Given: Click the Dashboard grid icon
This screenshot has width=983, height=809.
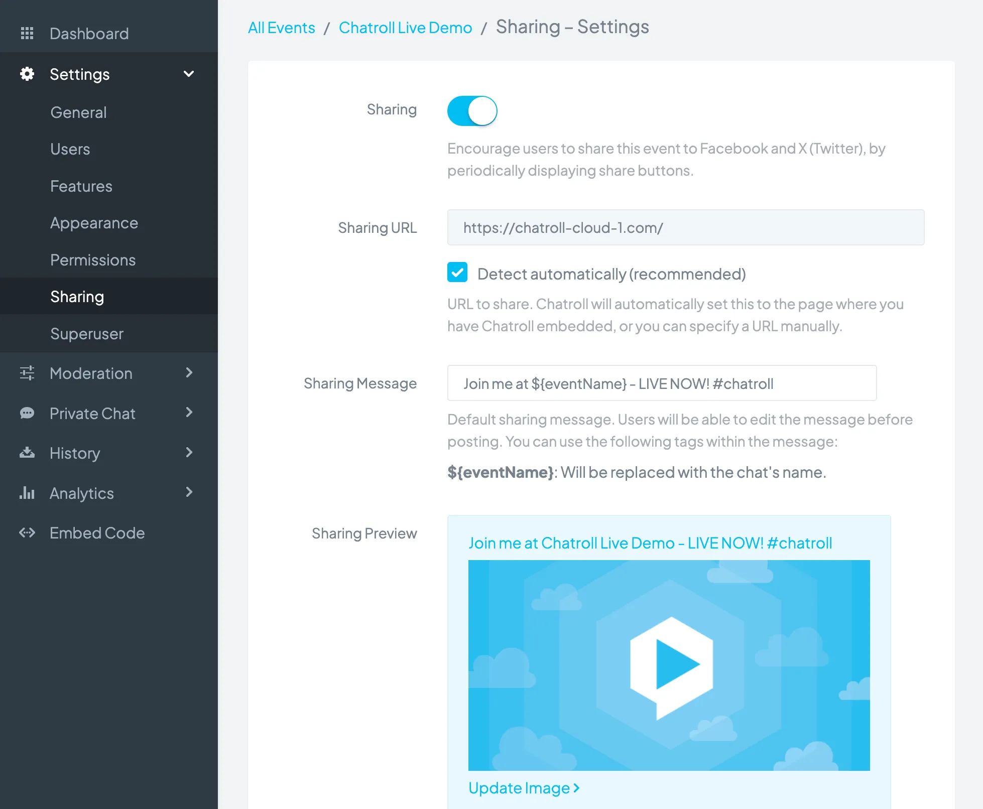Looking at the screenshot, I should click(x=27, y=34).
